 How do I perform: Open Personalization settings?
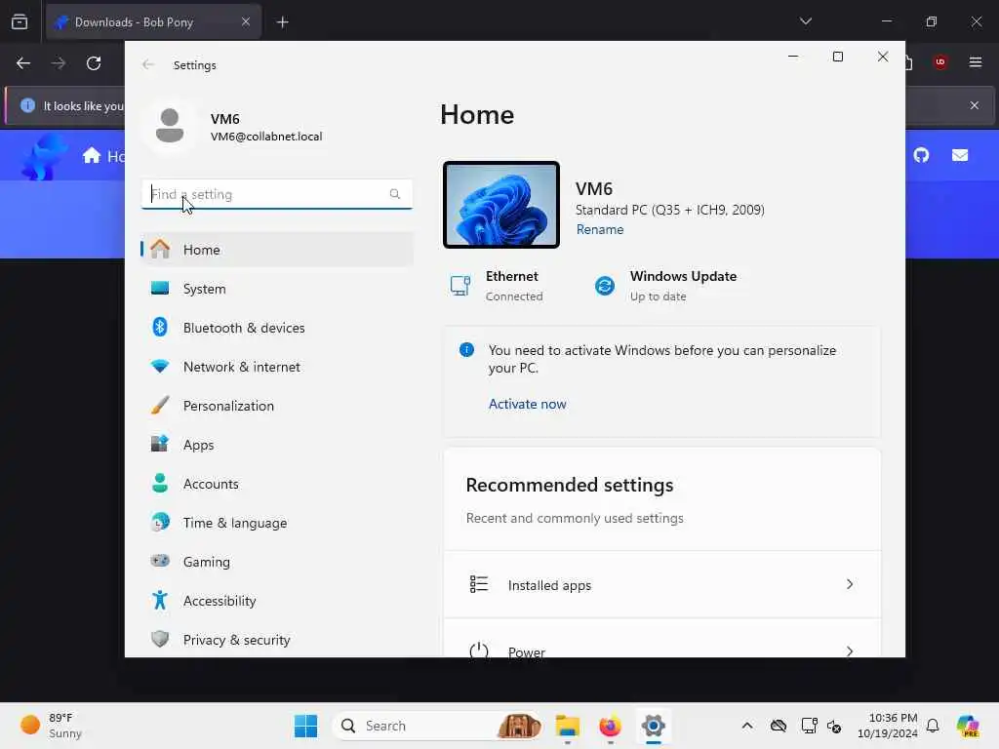click(277, 406)
